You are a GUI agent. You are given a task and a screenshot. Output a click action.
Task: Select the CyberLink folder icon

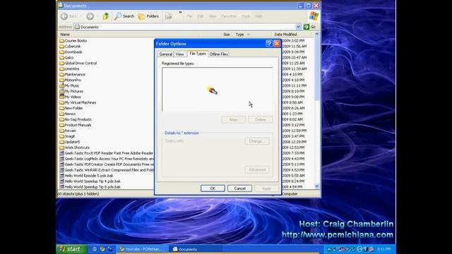pos(61,47)
